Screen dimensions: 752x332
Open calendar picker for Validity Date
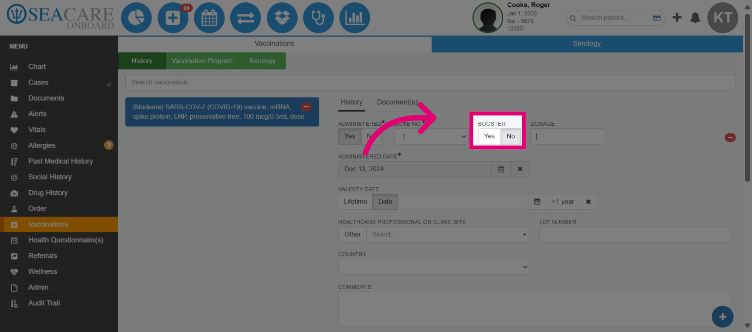coord(537,202)
